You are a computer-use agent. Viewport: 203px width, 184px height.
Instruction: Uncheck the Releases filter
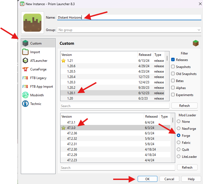173,60
